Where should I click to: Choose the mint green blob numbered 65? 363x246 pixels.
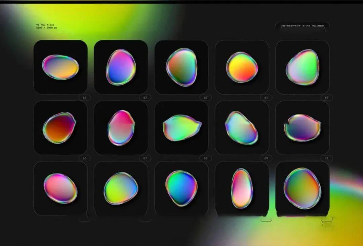tap(302, 67)
